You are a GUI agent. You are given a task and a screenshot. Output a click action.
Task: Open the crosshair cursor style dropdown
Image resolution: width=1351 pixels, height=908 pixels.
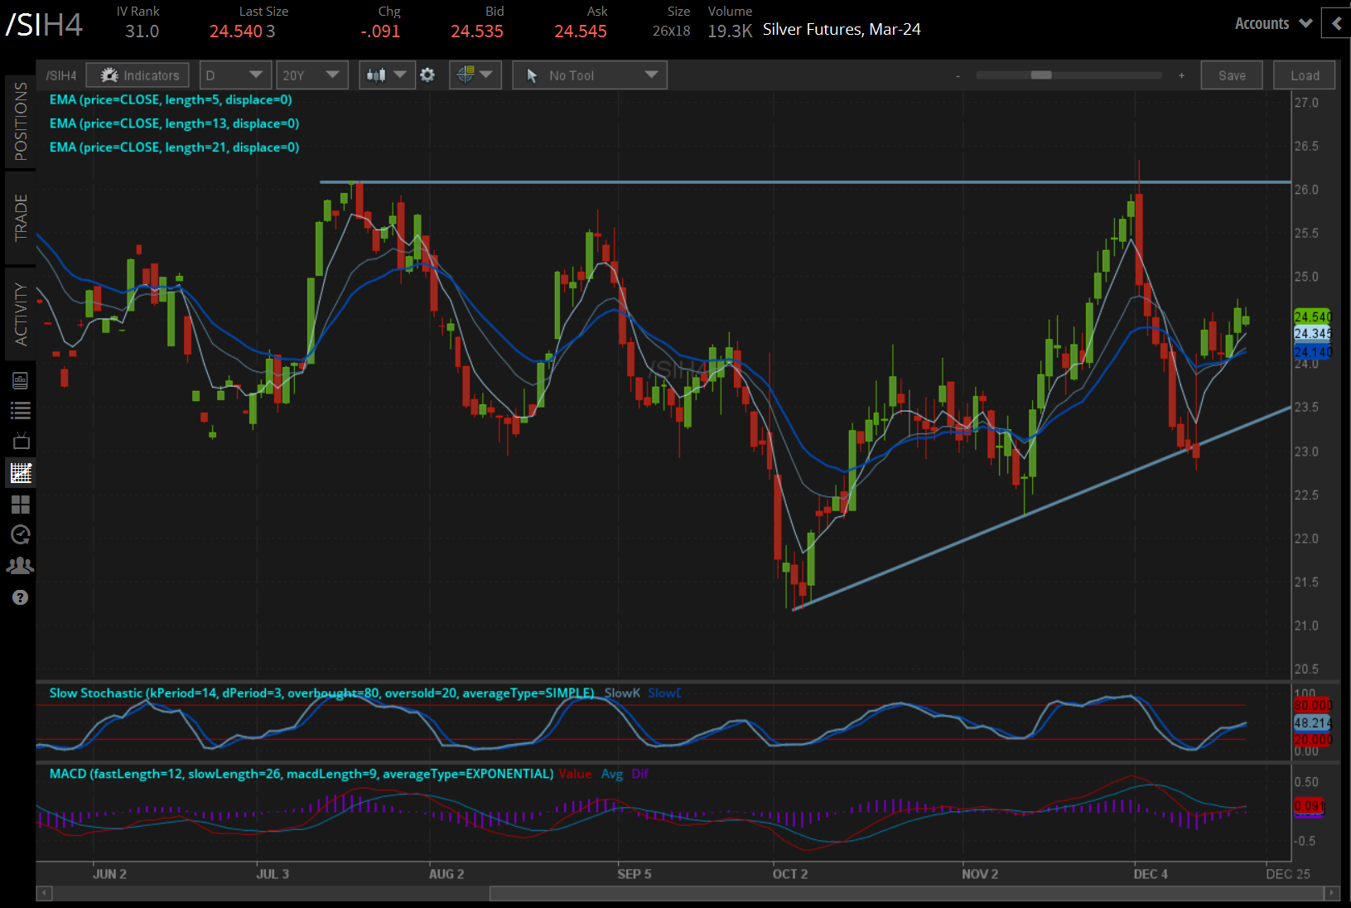point(475,75)
